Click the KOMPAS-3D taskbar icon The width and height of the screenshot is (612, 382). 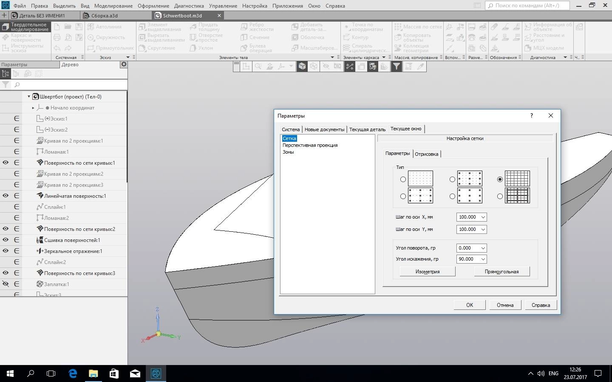click(156, 374)
